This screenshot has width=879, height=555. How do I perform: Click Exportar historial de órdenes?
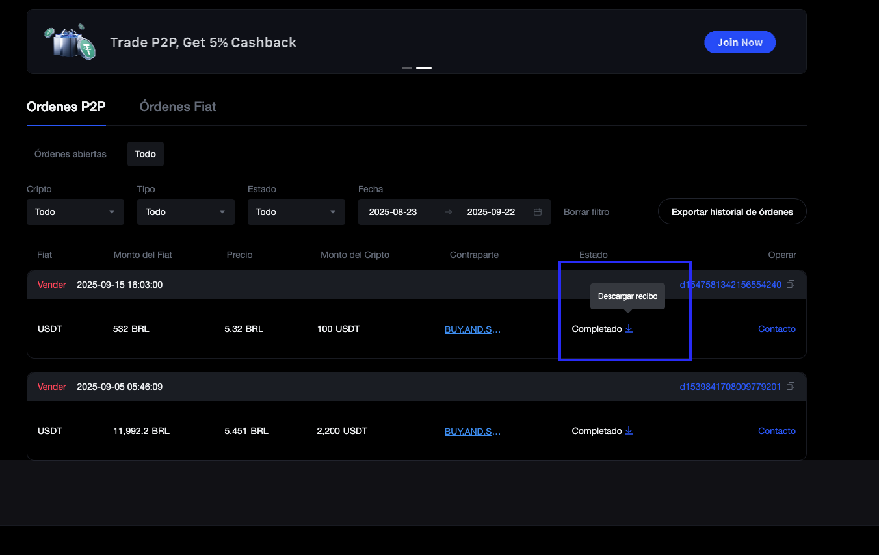pyautogui.click(x=732, y=212)
